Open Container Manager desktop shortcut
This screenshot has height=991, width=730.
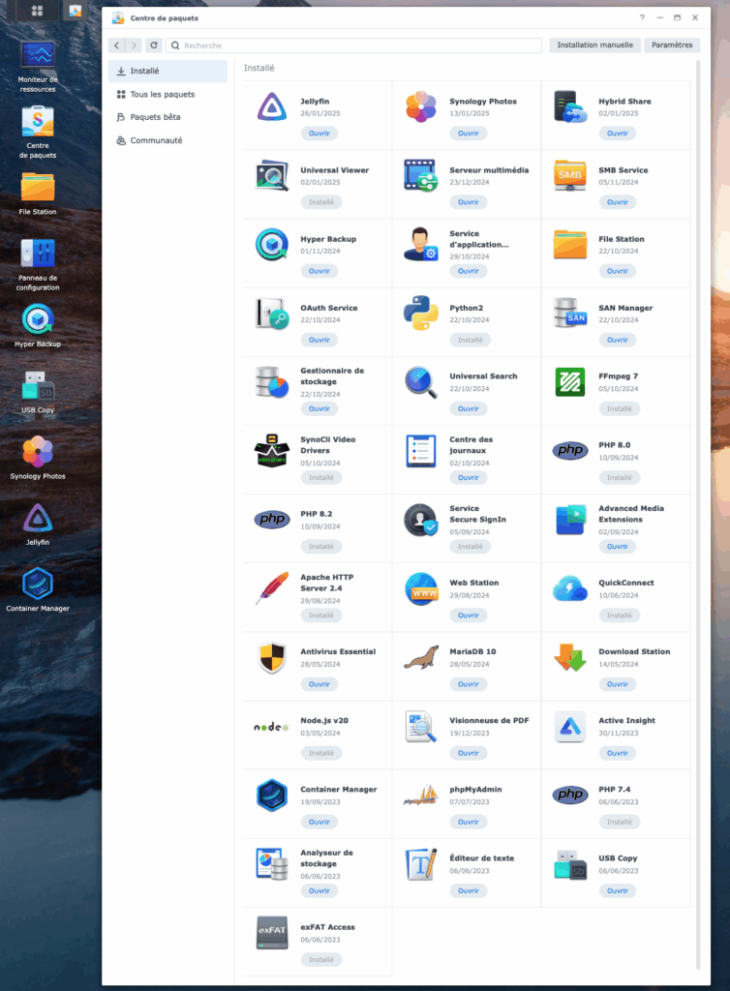[x=38, y=590]
